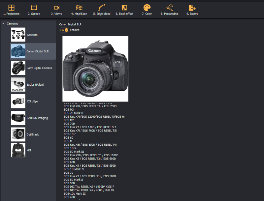Click the EOS-1Ds Mark III entry
Viewport: 264px width, 201px height.
(75, 194)
